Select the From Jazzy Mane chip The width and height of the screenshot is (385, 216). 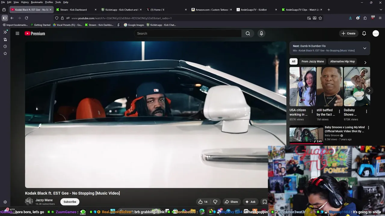[x=313, y=61]
